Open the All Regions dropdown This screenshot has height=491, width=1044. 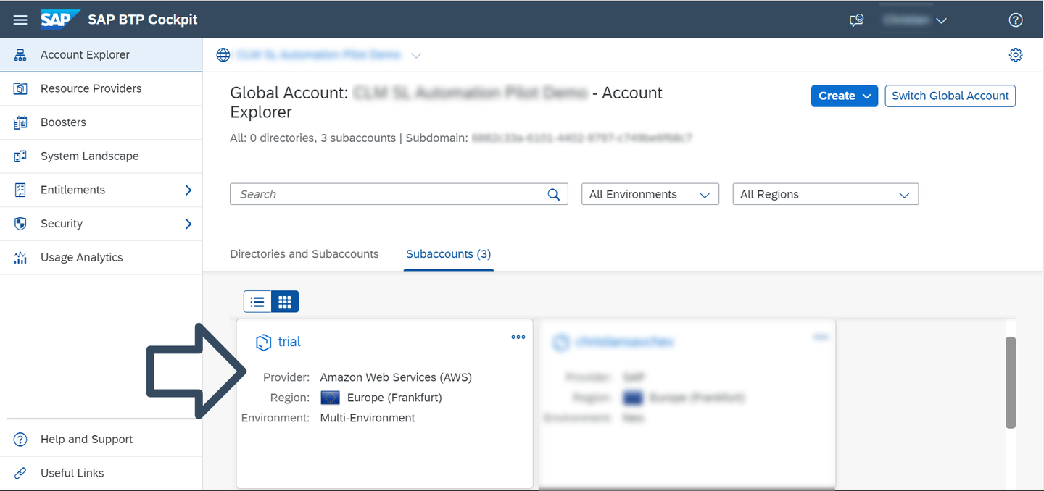tap(826, 194)
